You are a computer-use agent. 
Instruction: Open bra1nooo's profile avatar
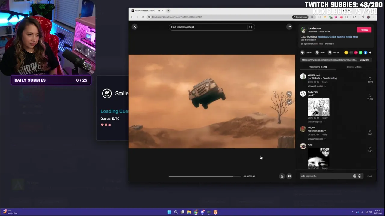[303, 30]
